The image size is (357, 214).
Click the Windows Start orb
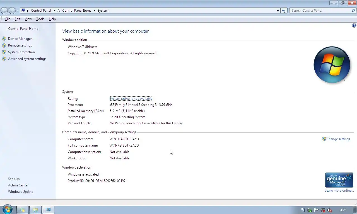(x=7, y=210)
